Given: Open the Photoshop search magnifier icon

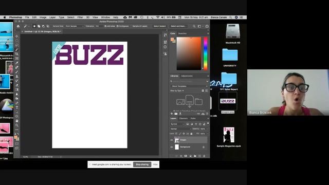Looking at the screenshot, I should [x=194, y=26].
